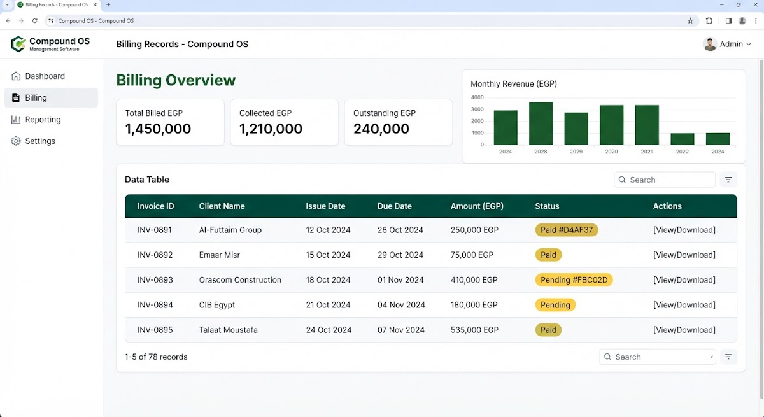Click client name Orascom Construction

240,280
